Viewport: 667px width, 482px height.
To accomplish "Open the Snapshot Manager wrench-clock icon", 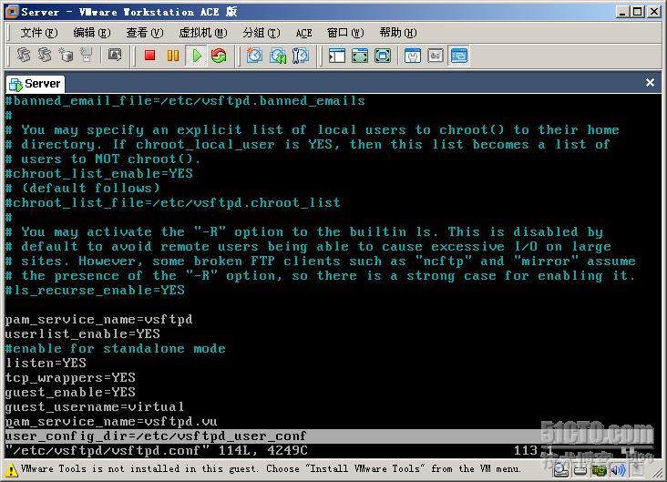I will [301, 56].
